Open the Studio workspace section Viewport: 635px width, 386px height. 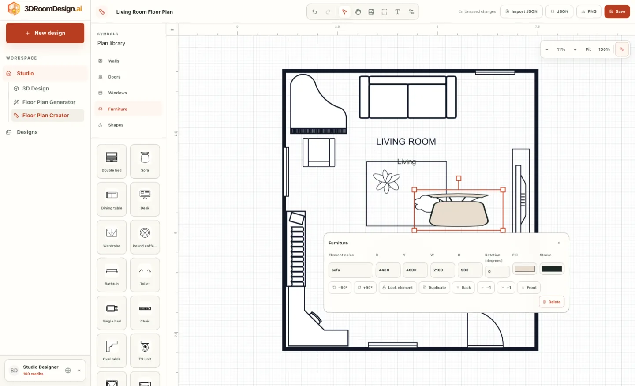click(45, 74)
